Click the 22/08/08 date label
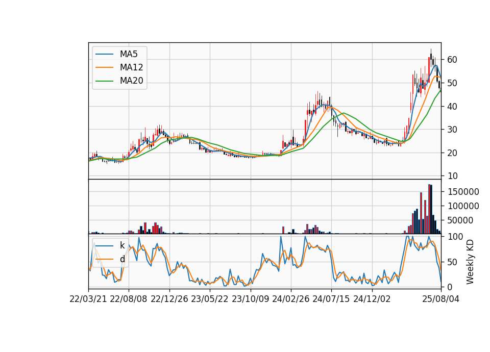Screen dimensions: 490x352 [x=129, y=299]
